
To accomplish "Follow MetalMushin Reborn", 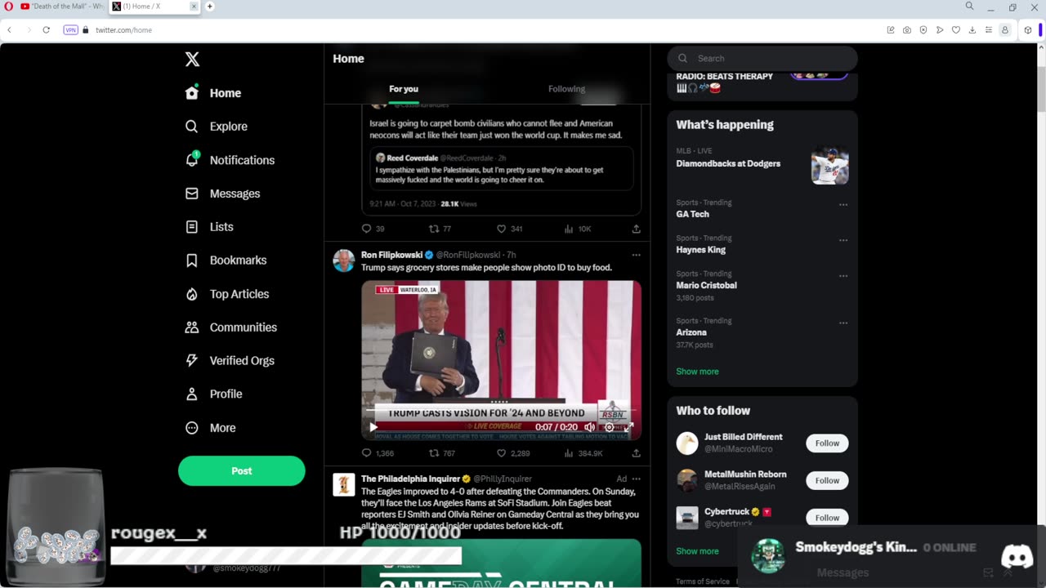I will click(x=827, y=480).
